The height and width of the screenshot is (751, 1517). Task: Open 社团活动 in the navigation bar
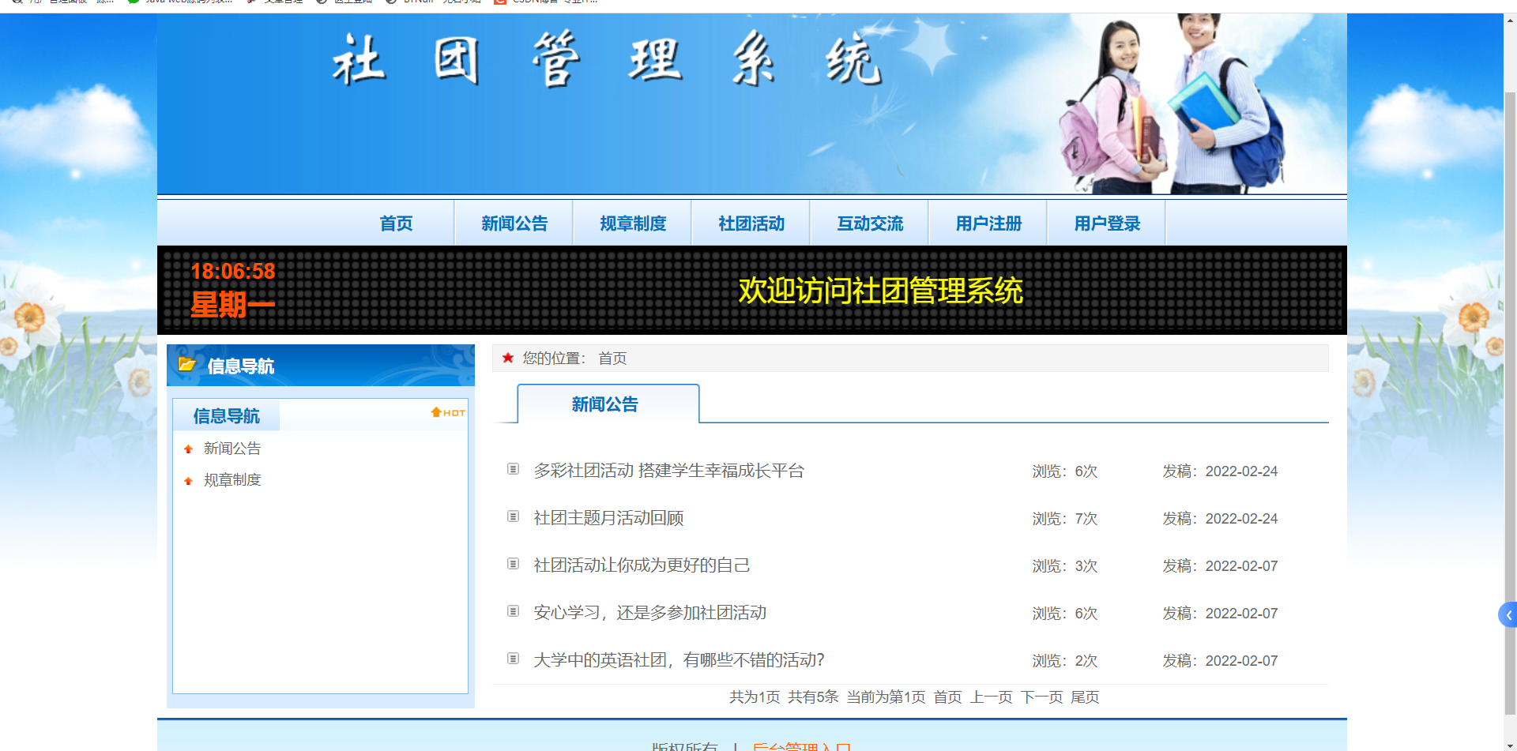(x=751, y=223)
